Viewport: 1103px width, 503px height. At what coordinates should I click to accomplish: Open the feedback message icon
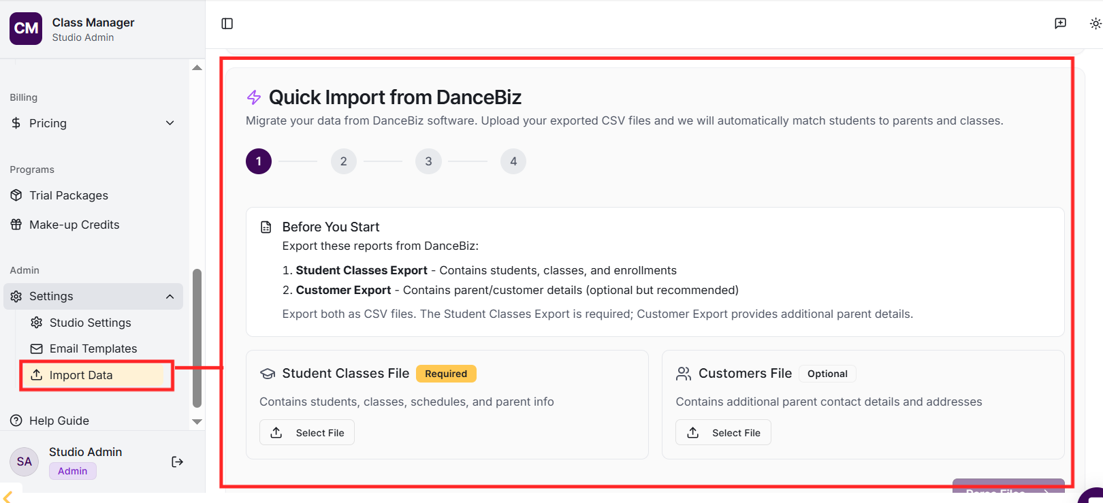tap(1060, 24)
